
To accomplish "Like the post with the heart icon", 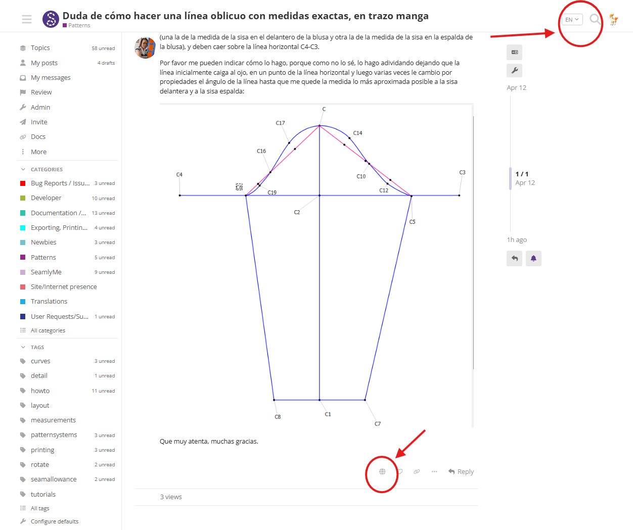I will [400, 471].
